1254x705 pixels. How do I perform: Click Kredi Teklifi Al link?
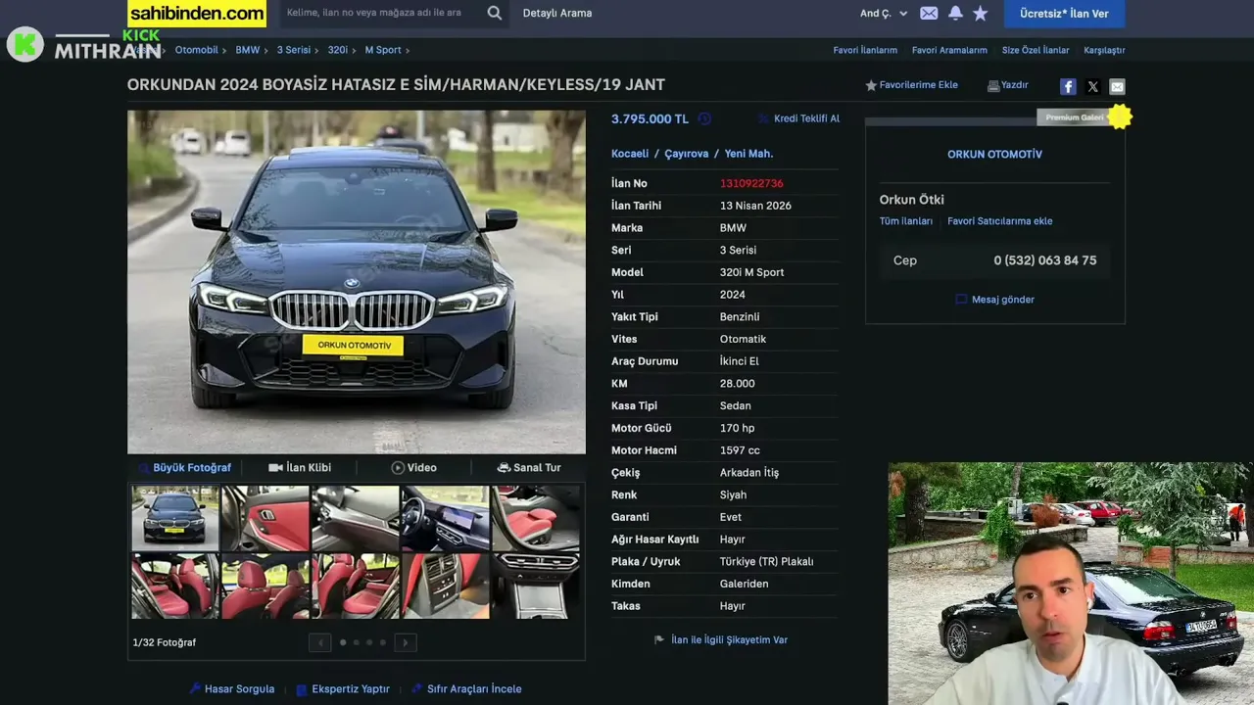pyautogui.click(x=798, y=118)
